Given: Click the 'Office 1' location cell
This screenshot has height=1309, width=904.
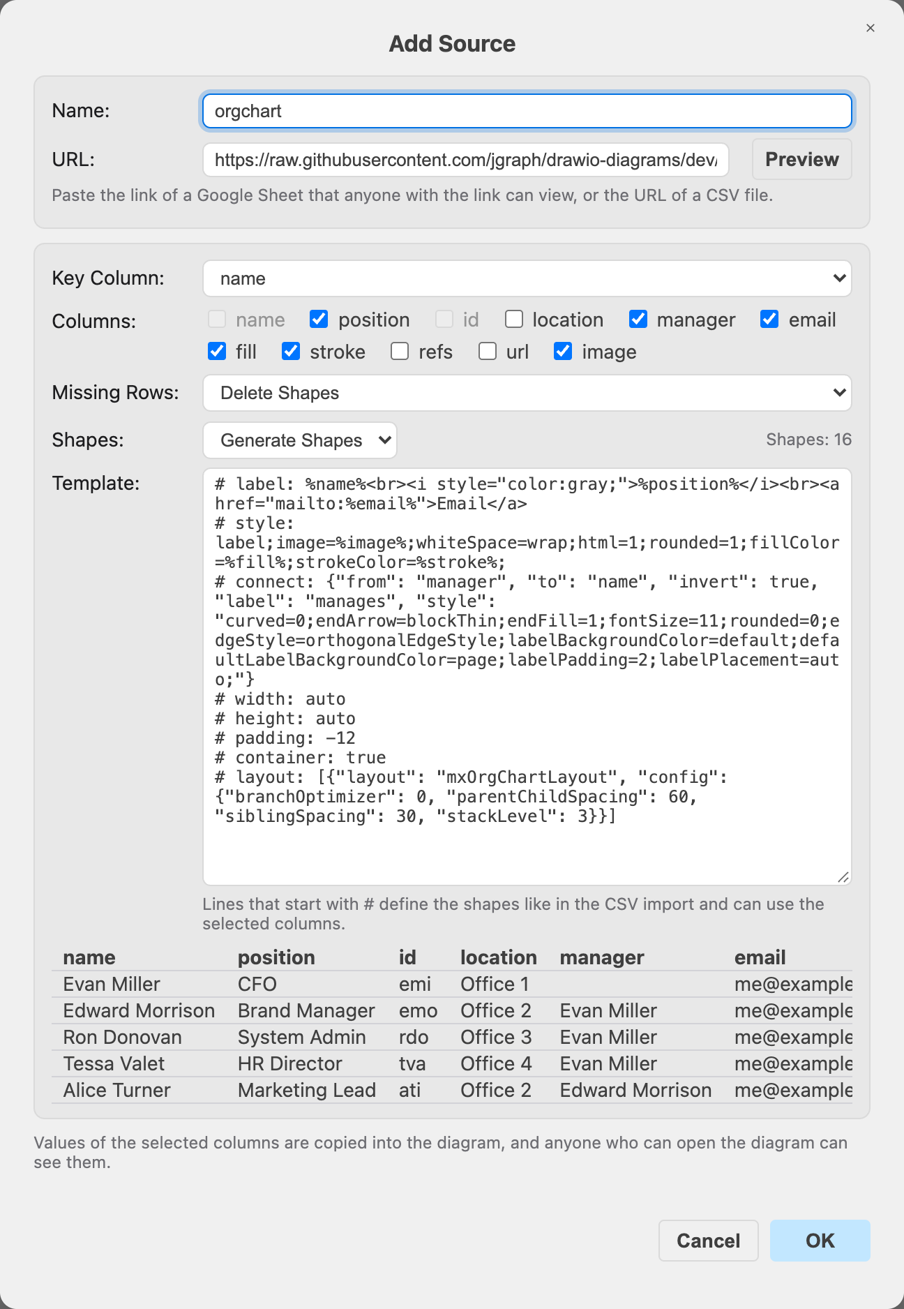Looking at the screenshot, I should 495,984.
